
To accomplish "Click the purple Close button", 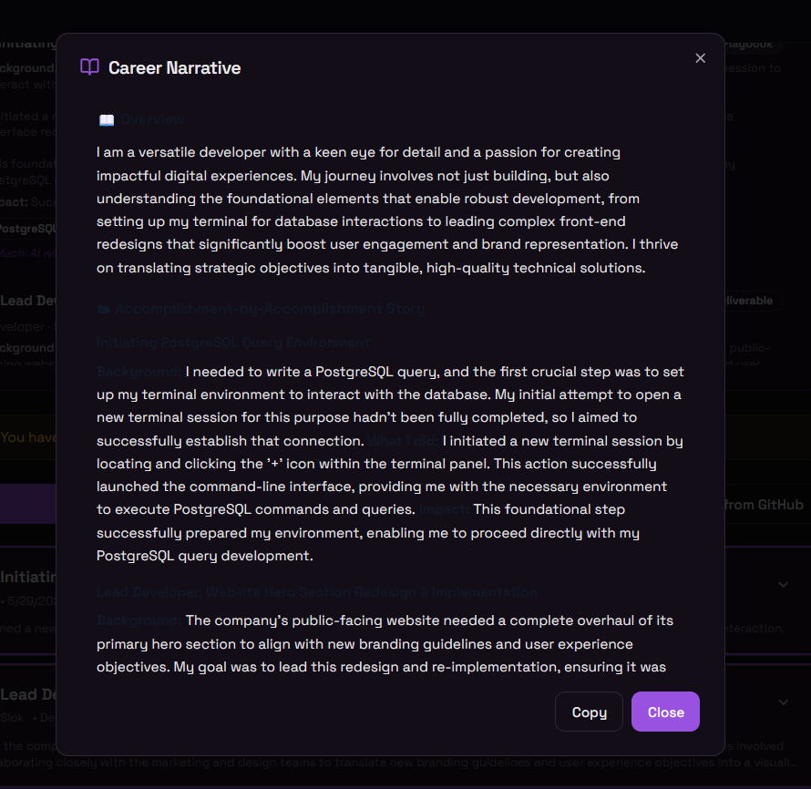I will point(665,712).
